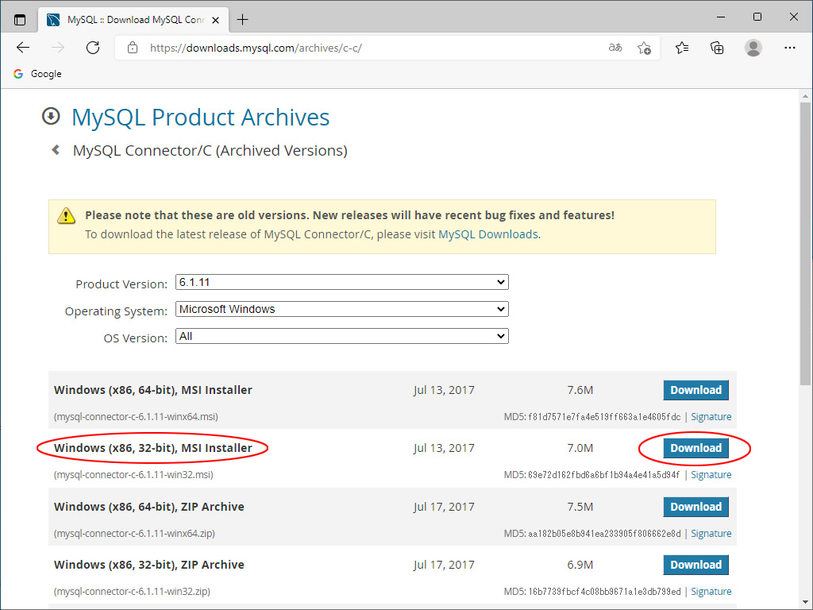813x610 pixels.
Task: Maximize the browser window
Action: pyautogui.click(x=757, y=17)
